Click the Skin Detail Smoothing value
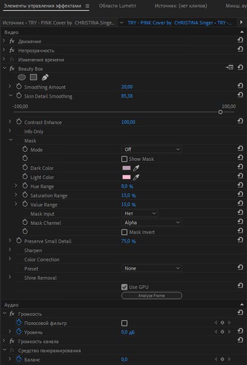 tap(127, 96)
